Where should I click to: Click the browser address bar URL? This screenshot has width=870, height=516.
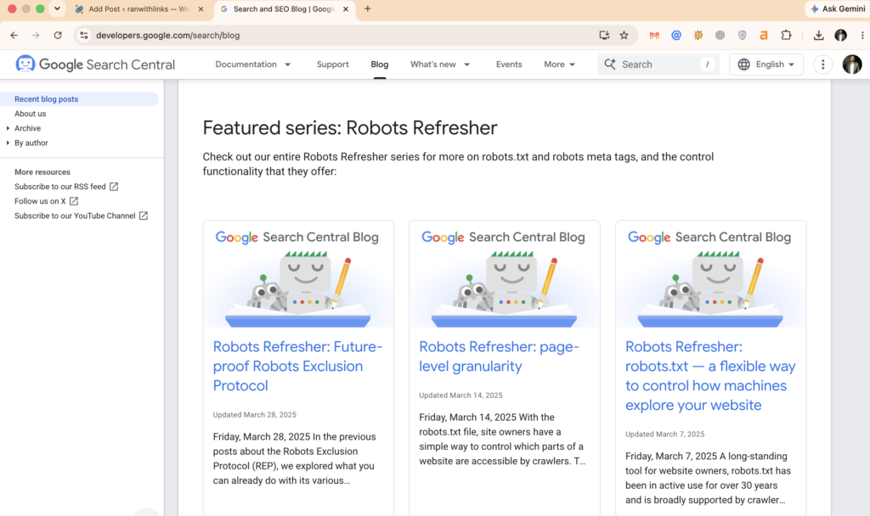pos(167,35)
